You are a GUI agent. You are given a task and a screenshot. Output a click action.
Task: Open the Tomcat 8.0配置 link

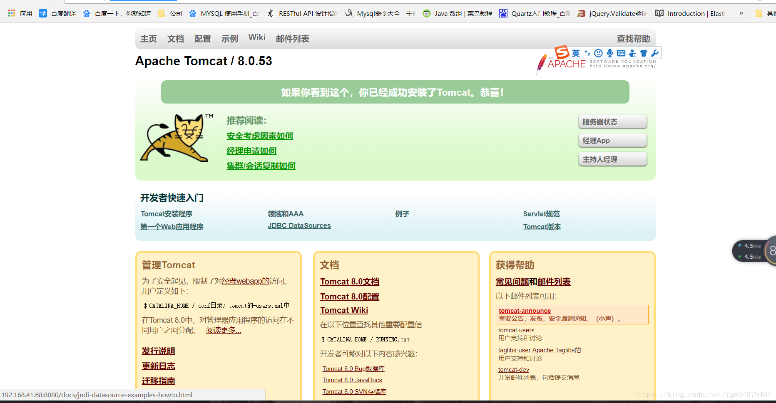[350, 297]
